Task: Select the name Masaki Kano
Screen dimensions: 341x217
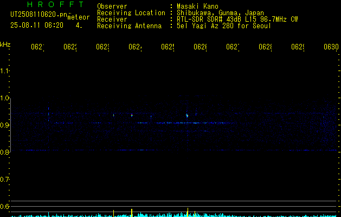Action: (x=197, y=7)
